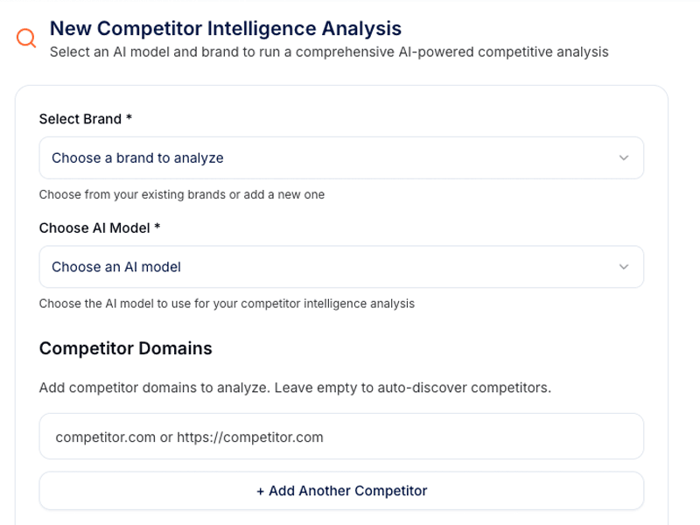This screenshot has width=700, height=525.
Task: Open the brand selection dropdown
Action: pyautogui.click(x=341, y=158)
